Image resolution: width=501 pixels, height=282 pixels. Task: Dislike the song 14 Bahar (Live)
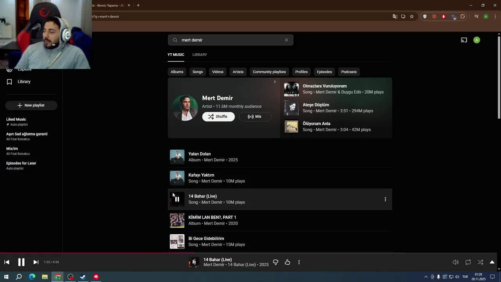pyautogui.click(x=276, y=262)
